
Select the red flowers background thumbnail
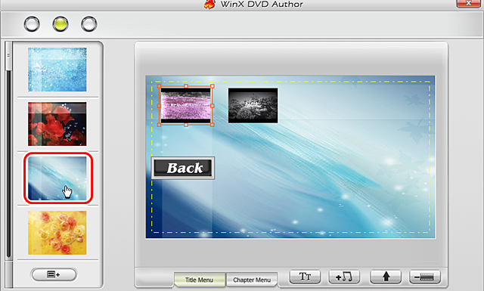pos(57,124)
